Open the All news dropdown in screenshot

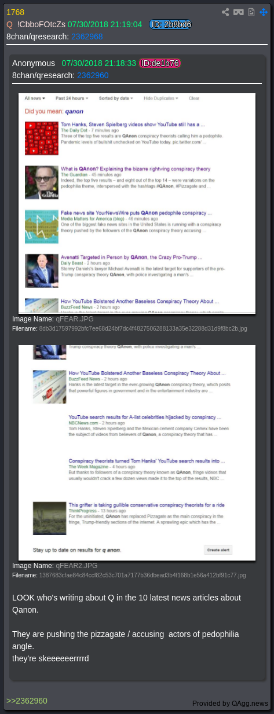(x=35, y=98)
